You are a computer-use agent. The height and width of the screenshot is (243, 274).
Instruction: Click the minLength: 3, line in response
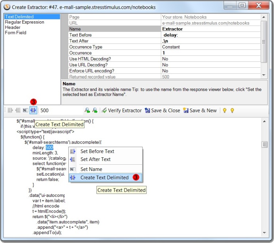coord(45,153)
